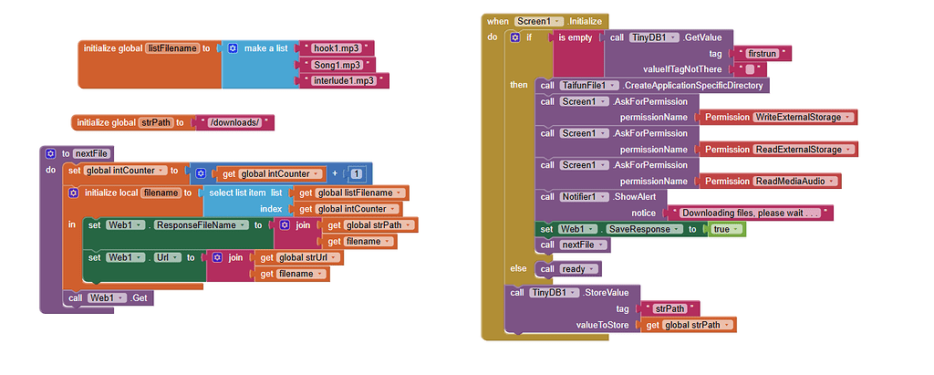Open the join gear beside the Url setter
The width and height of the screenshot is (934, 375).
click(x=217, y=257)
